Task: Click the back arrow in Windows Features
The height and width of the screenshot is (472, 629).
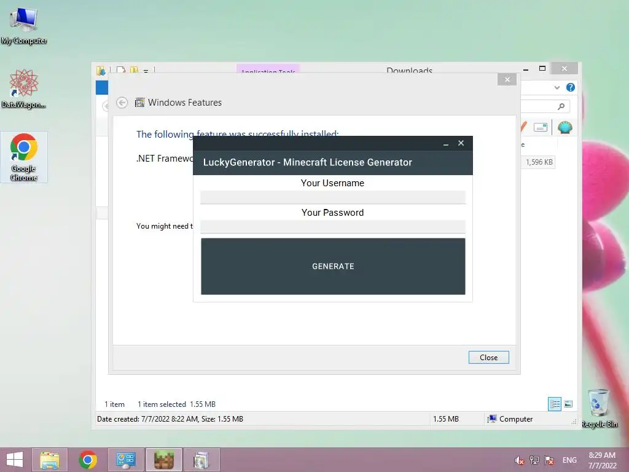Action: point(122,103)
